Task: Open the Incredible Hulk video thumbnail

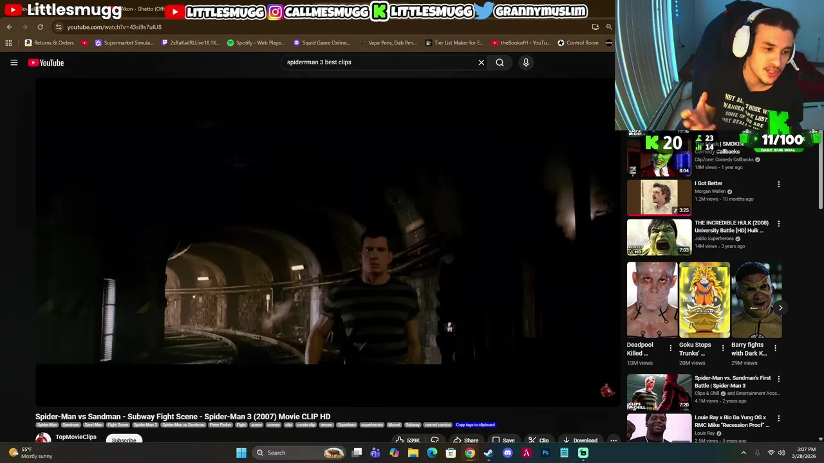Action: click(659, 237)
